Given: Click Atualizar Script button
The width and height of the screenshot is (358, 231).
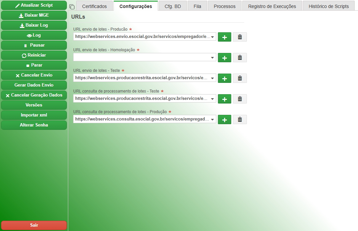Looking at the screenshot, I should click(34, 5).
